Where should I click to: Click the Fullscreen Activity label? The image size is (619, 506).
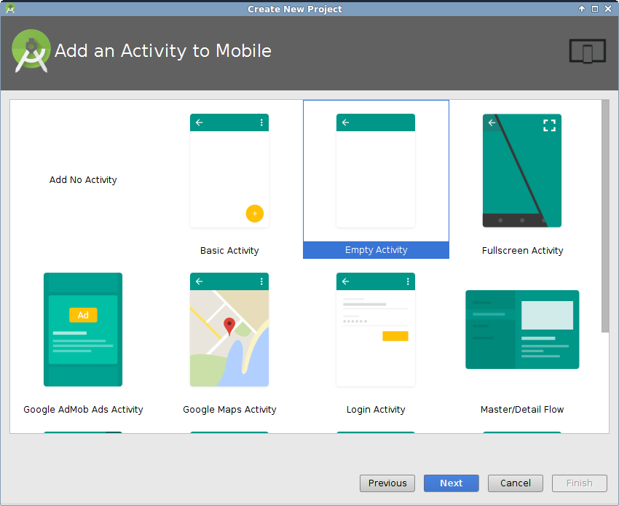coord(522,251)
